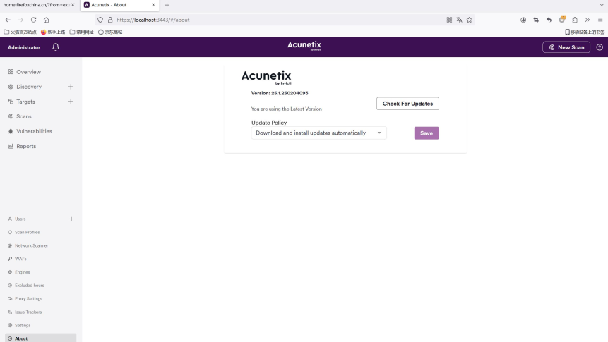The height and width of the screenshot is (342, 608).
Task: Open Firefox hamburger application menu
Action: coord(600,20)
